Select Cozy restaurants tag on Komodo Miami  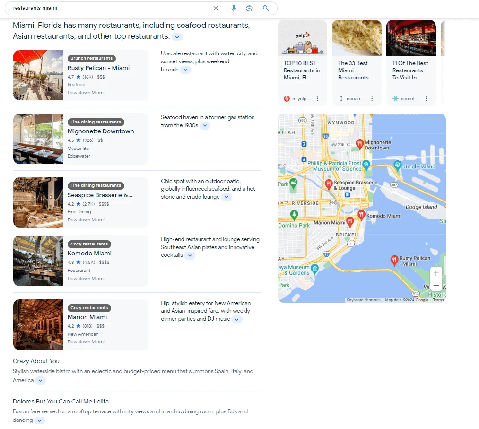89,244
